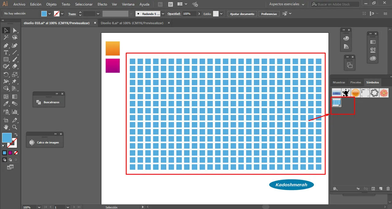Screen dimensions: 392x209
Task: Select the Type tool
Action: click(x=6, y=52)
